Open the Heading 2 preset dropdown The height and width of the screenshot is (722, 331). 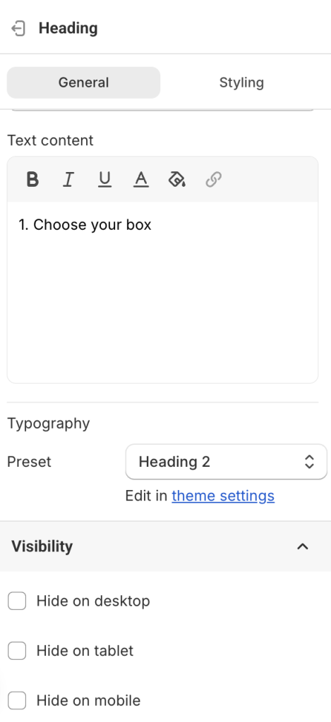click(227, 461)
